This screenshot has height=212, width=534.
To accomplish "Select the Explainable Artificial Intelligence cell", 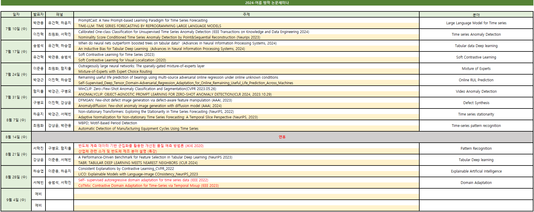I will point(476,171).
